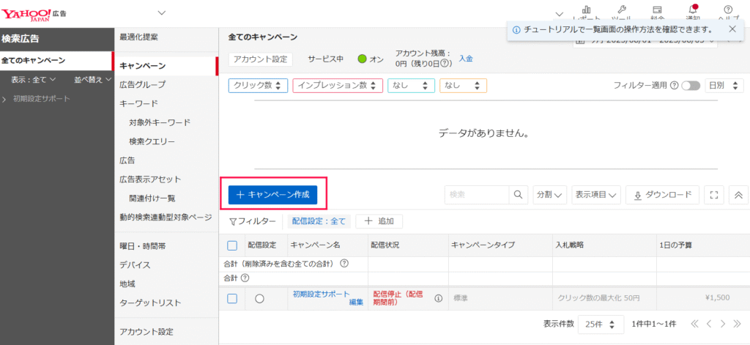Toggle 配信設定 circle for 初期設定サポート
The width and height of the screenshot is (750, 345).
(260, 299)
